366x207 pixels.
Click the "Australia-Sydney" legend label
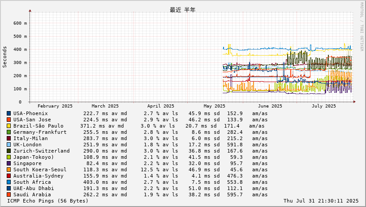(38, 176)
